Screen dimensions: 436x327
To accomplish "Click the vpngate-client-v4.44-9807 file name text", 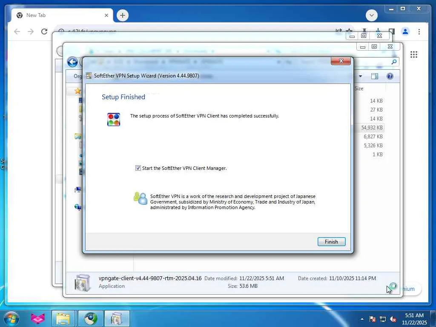I will 150,278.
